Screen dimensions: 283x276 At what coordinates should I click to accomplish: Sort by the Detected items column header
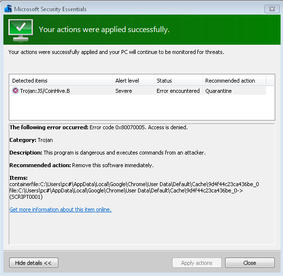(61, 81)
